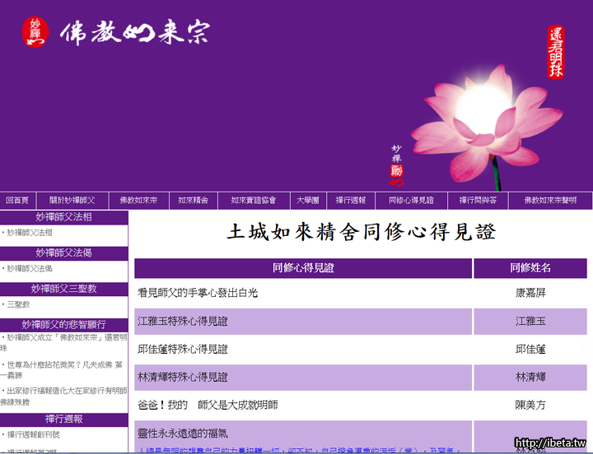Go to 回首頁 in navigation bar
This screenshot has height=454, width=593.
[x=17, y=201]
